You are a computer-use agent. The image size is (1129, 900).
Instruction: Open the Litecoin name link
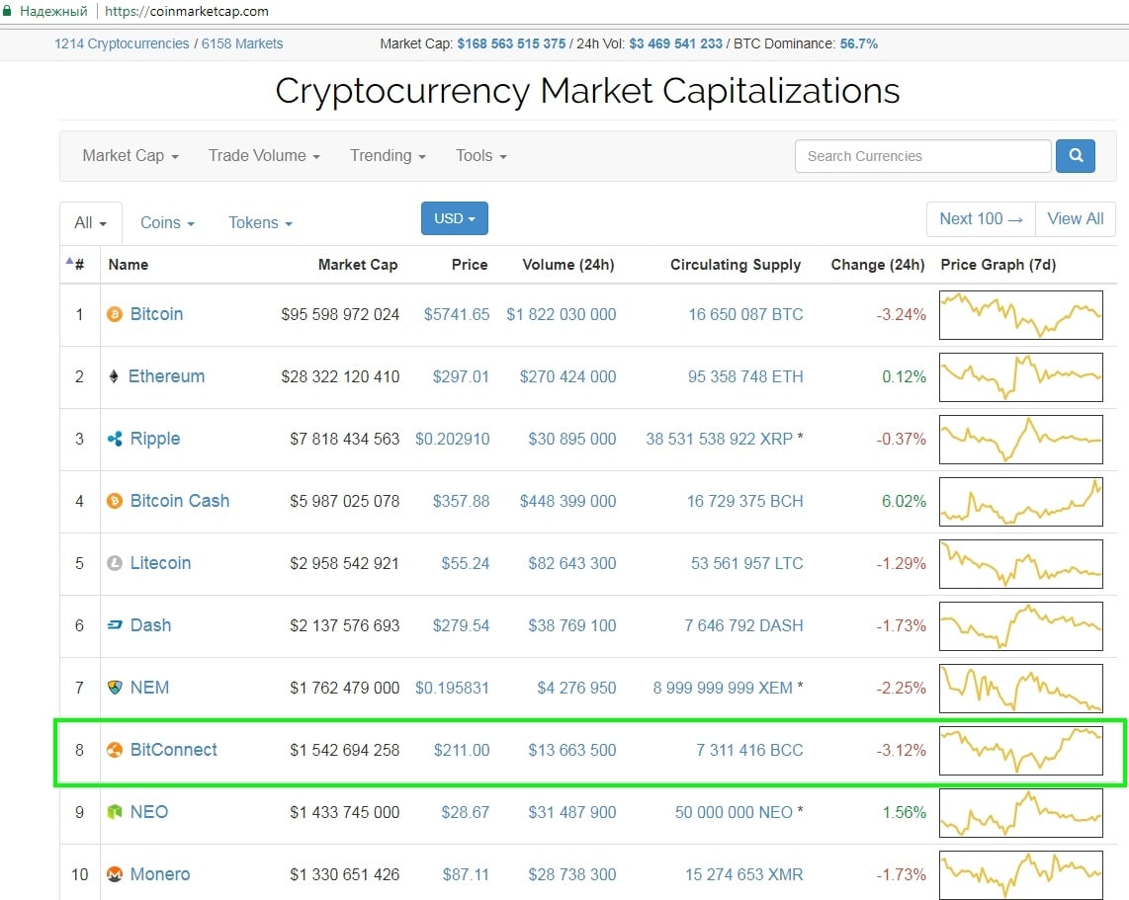[160, 563]
